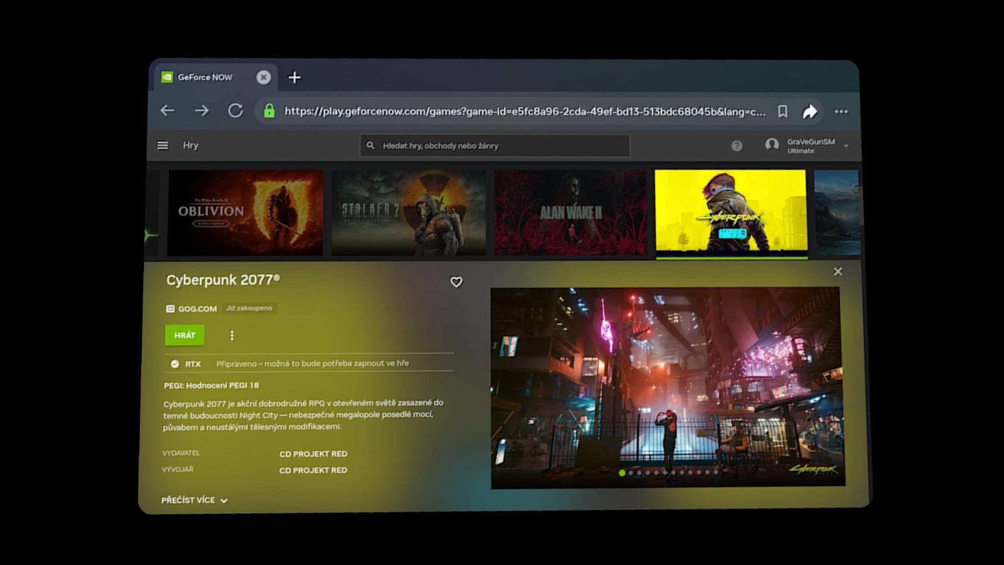
Task: Share the page using the share arrow
Action: pos(809,111)
